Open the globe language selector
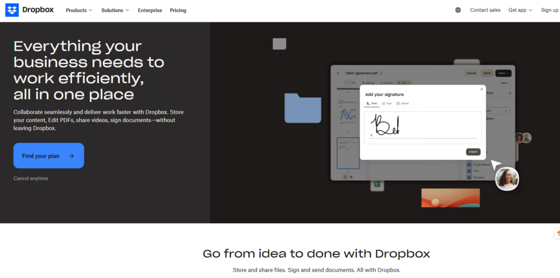The image size is (560, 278). coord(458,10)
